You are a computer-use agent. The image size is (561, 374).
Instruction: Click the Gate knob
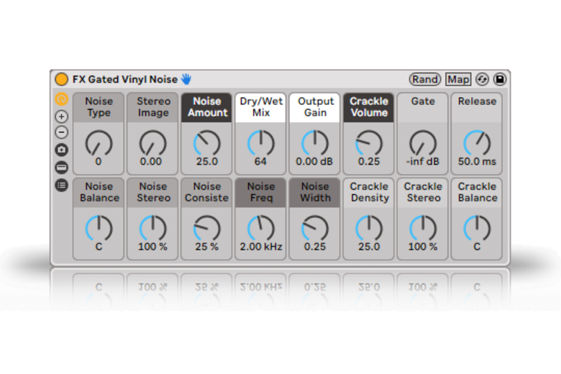click(x=423, y=143)
